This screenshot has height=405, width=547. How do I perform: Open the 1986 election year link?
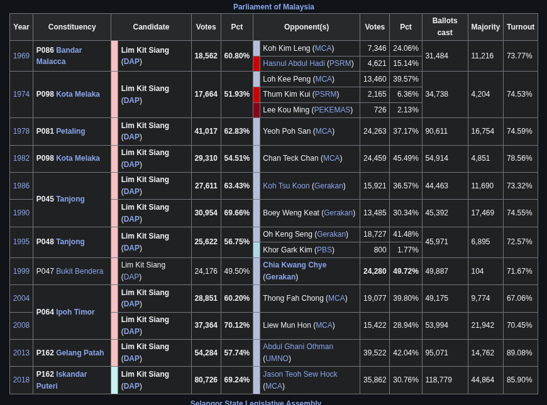(21, 186)
